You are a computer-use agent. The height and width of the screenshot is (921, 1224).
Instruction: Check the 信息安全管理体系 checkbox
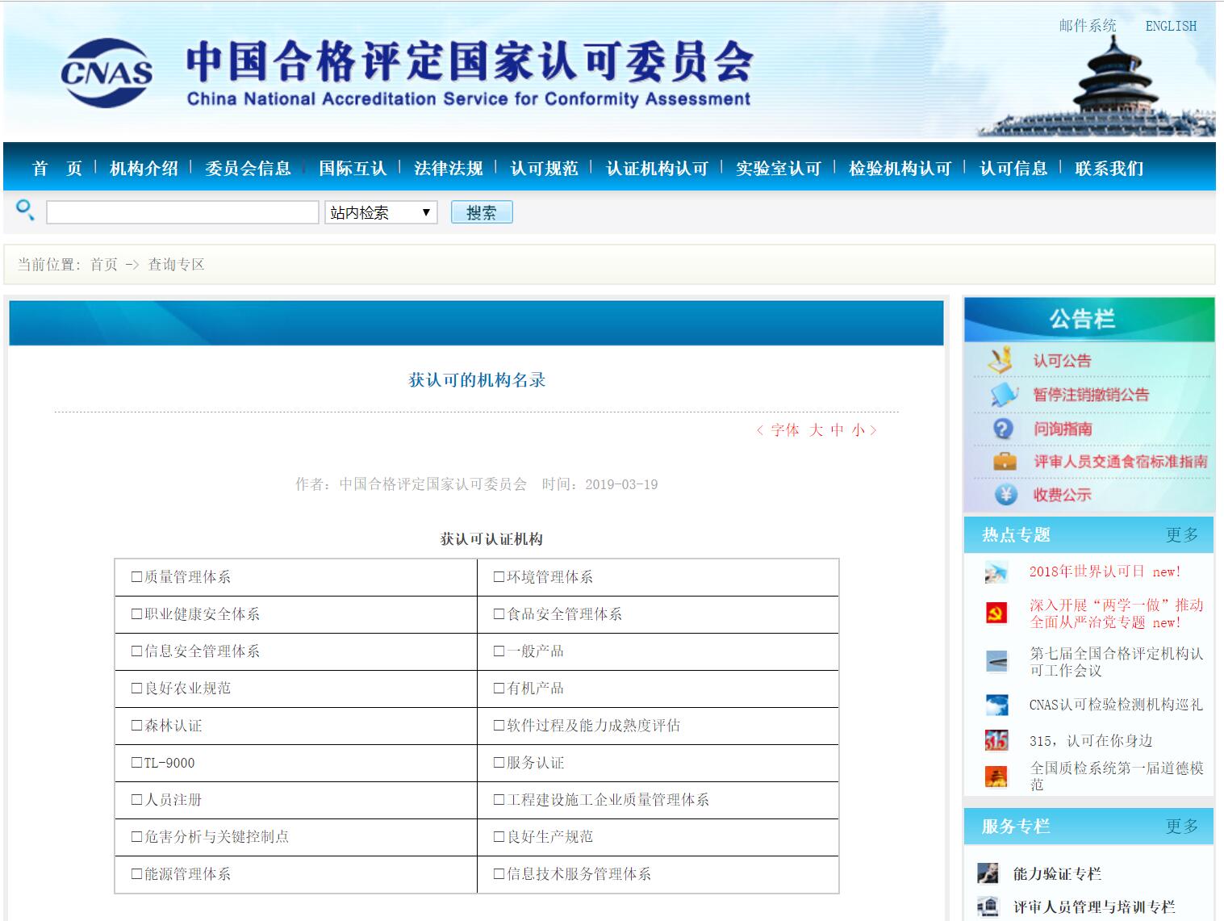pyautogui.click(x=136, y=651)
